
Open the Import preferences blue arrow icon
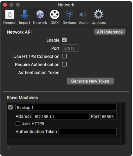pyautogui.click(x=25, y=15)
